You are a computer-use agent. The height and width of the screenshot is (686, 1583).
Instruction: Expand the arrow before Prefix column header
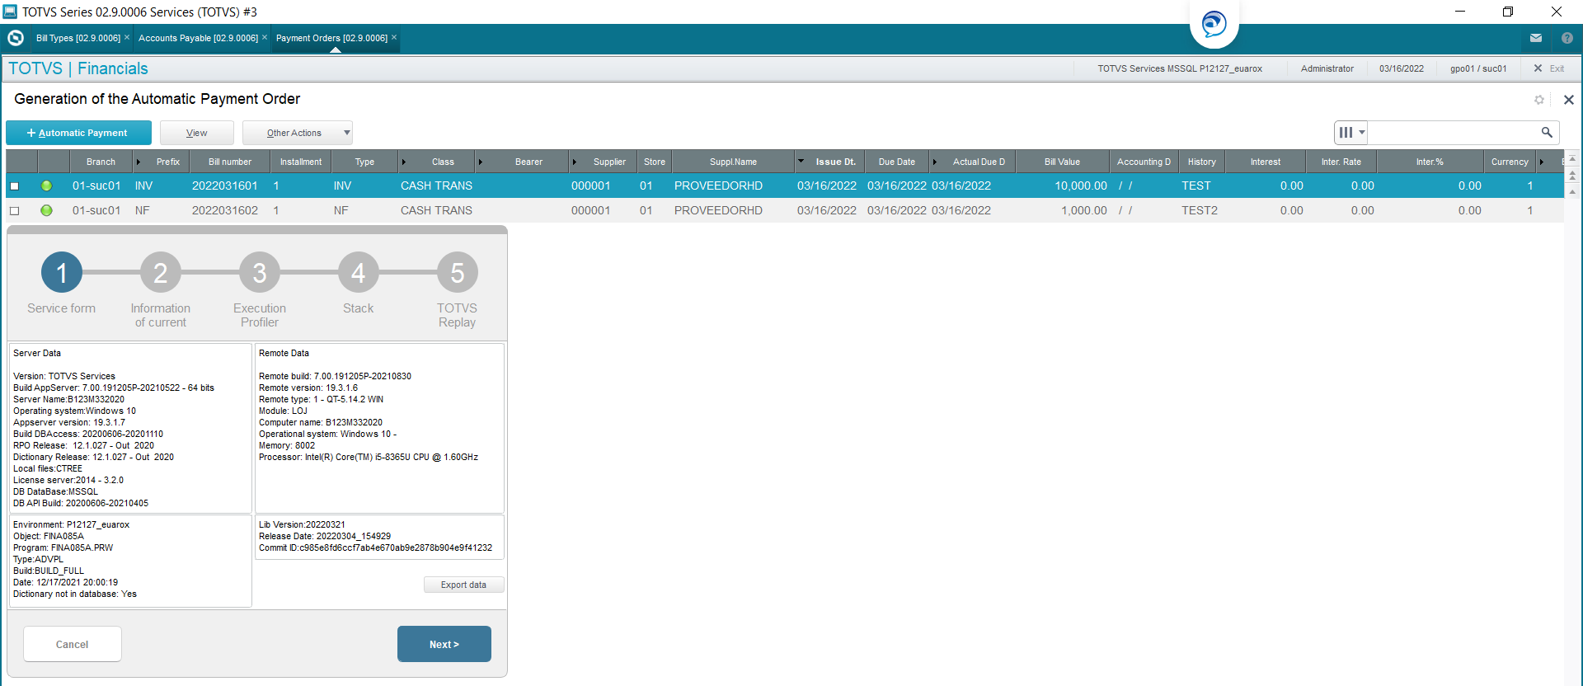[139, 162]
